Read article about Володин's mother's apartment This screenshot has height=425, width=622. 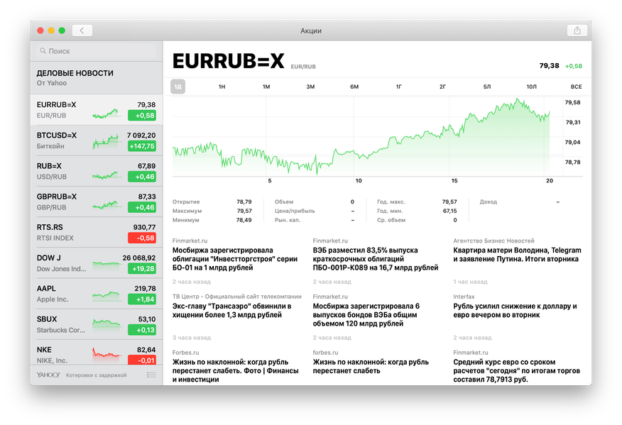[517, 255]
